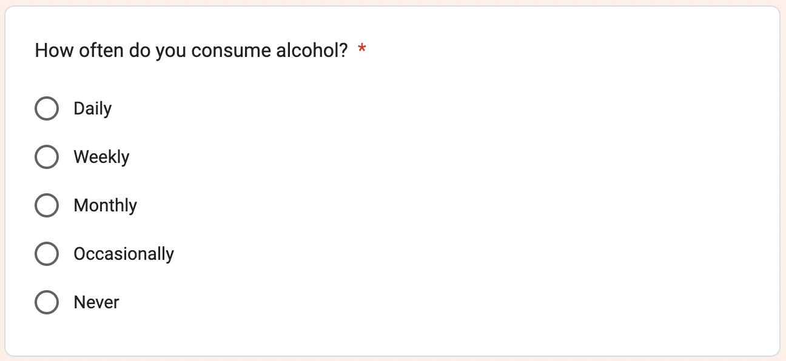Click the 'Never' option label text
The height and width of the screenshot is (361, 786).
96,302
